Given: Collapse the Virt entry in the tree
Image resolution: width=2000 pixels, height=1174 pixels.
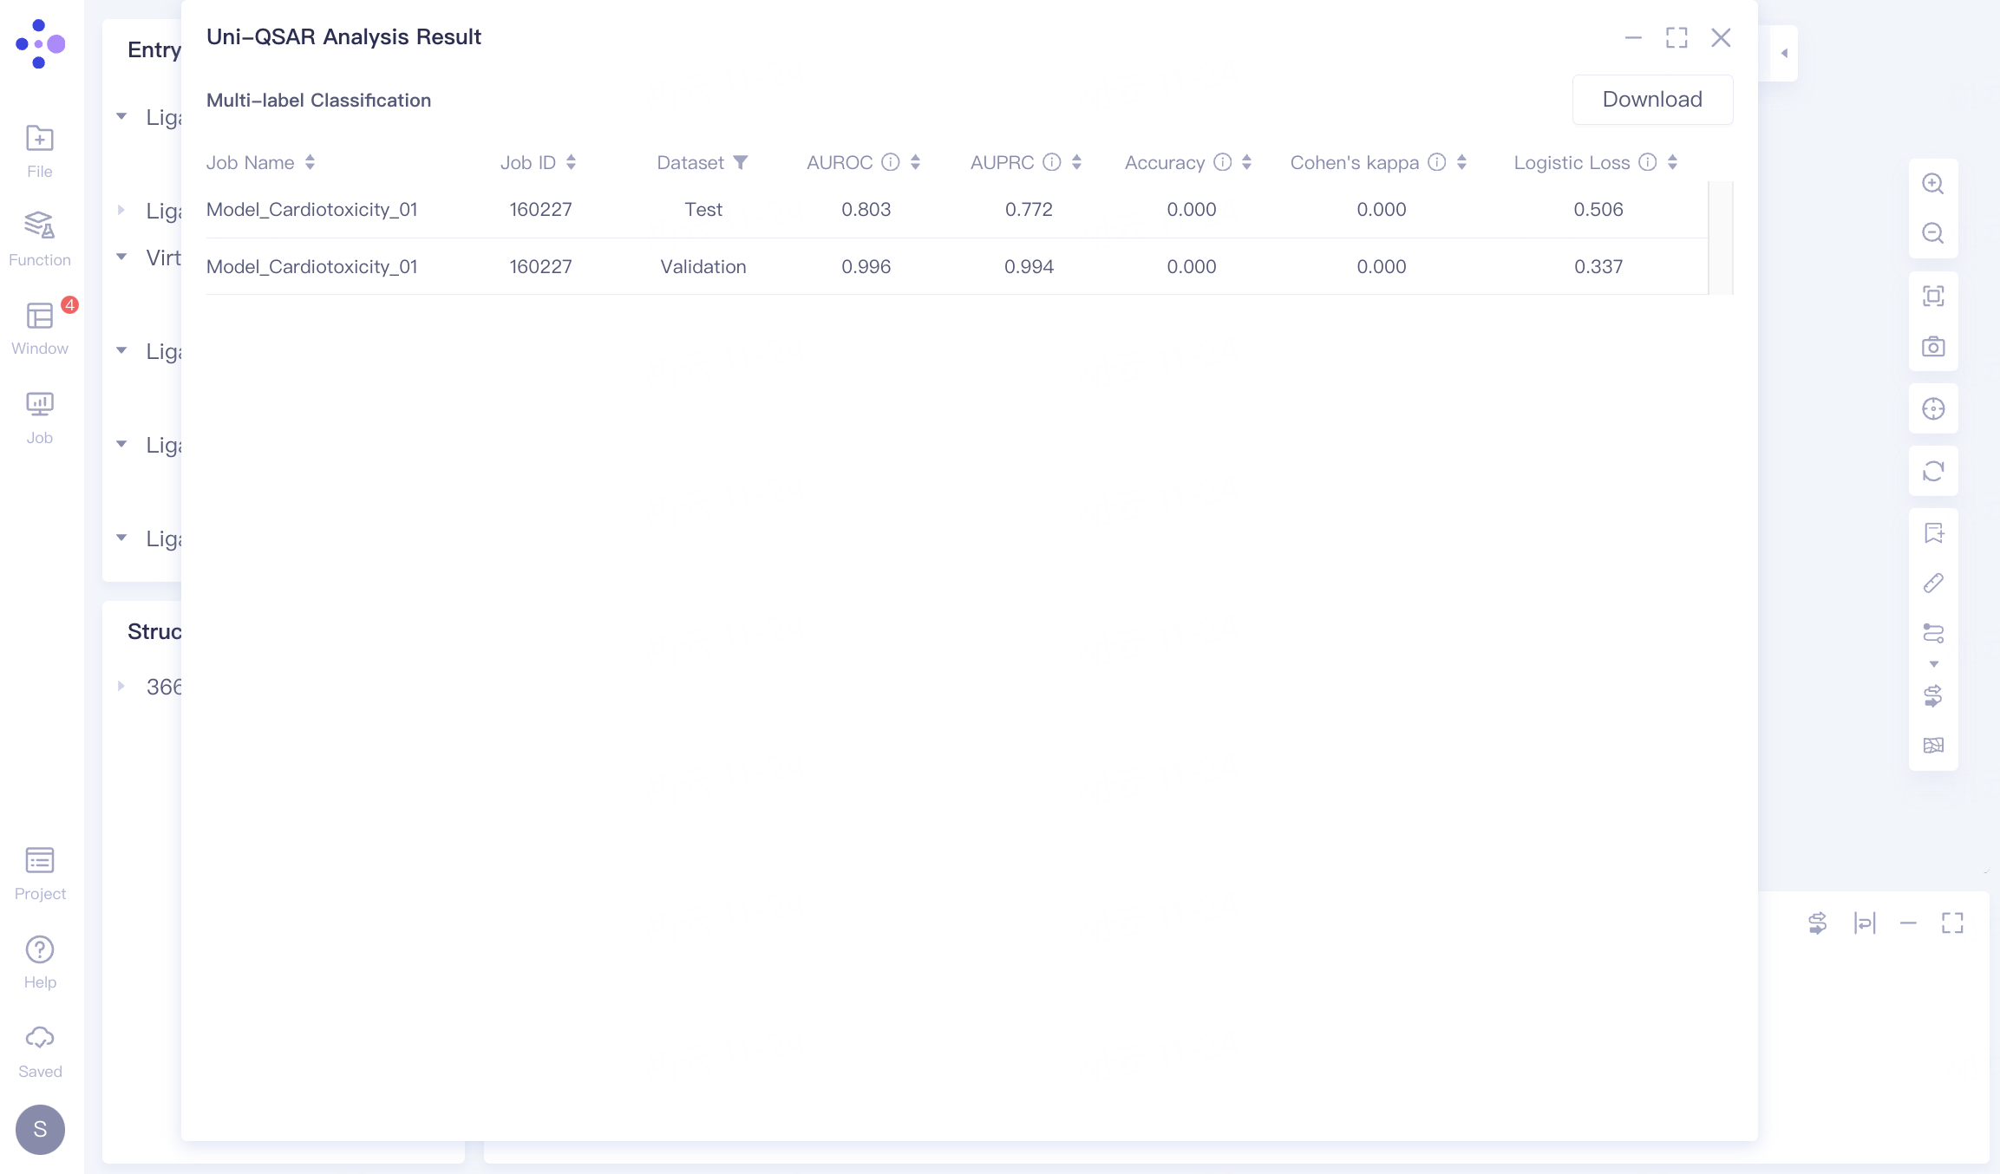Looking at the screenshot, I should click(x=121, y=257).
